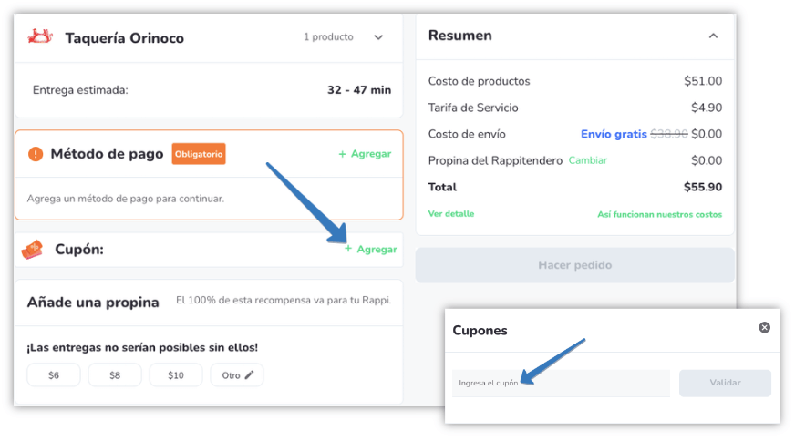Click the orange warning icon by Método de pago
The image size is (795, 441).
[36, 154]
